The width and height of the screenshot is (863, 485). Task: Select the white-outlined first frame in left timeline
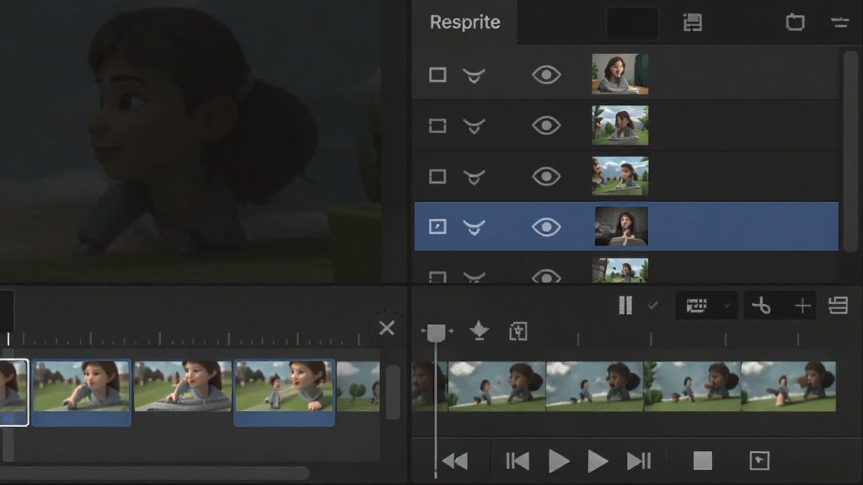pos(13,392)
